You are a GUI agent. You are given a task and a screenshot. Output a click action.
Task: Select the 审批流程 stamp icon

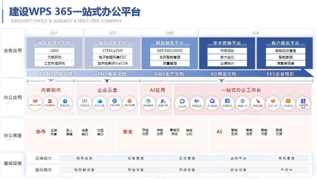pyautogui.click(x=257, y=103)
